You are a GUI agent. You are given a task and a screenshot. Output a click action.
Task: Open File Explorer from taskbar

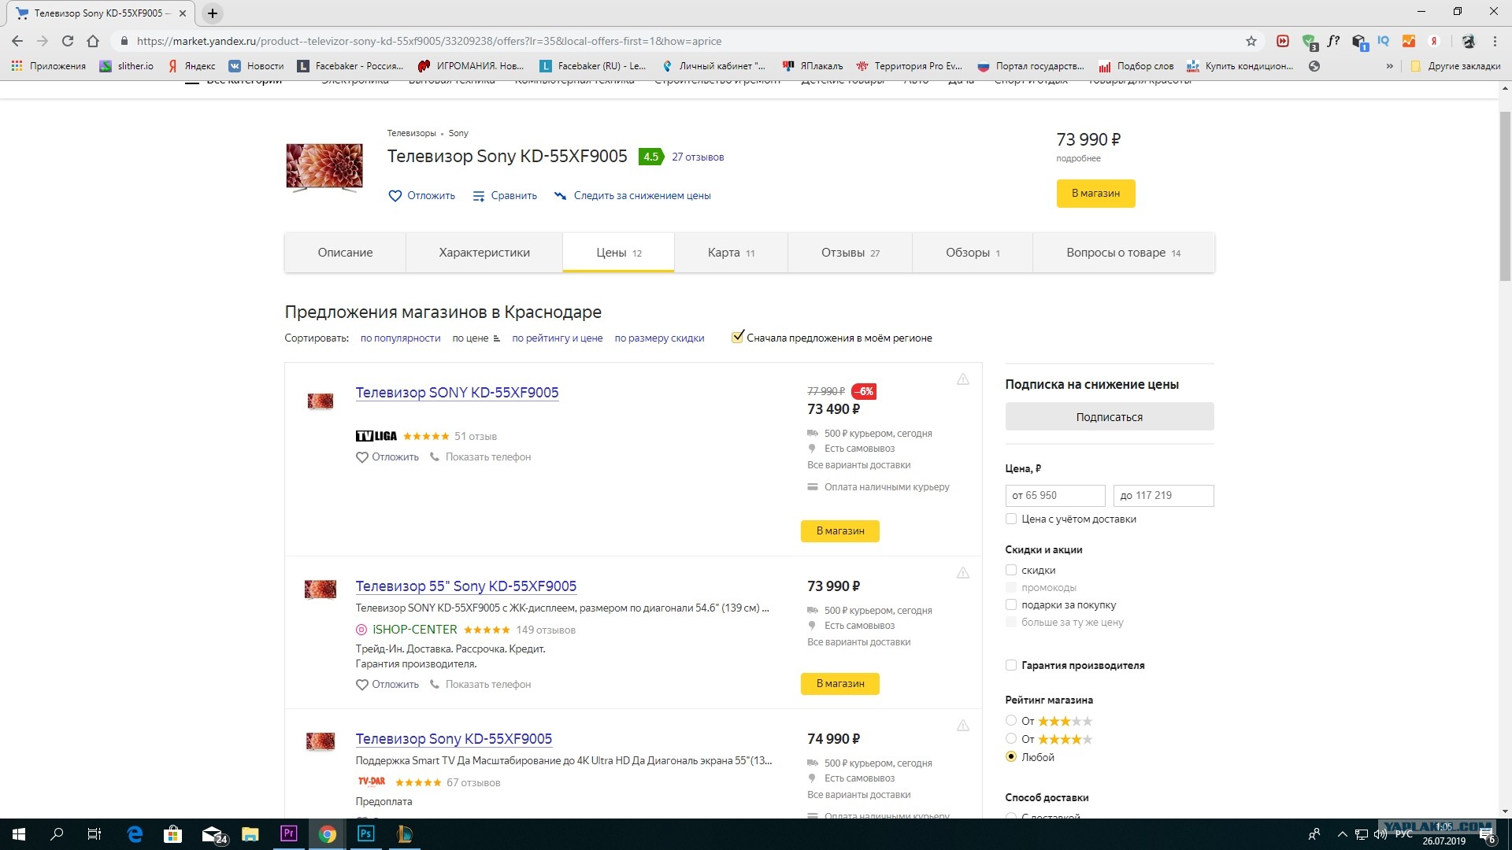coord(250,834)
